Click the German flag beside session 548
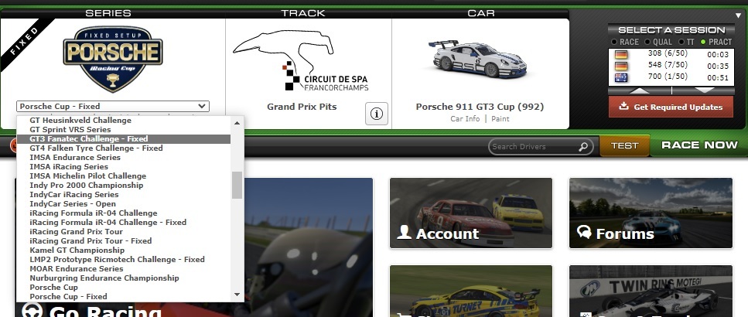Viewport: 748px width, 317px height. point(621,66)
